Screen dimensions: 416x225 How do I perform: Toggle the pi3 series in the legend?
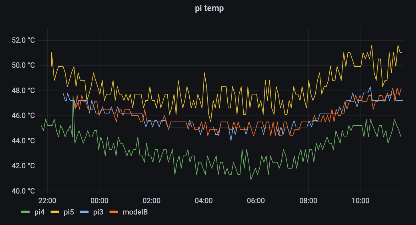tap(98, 212)
